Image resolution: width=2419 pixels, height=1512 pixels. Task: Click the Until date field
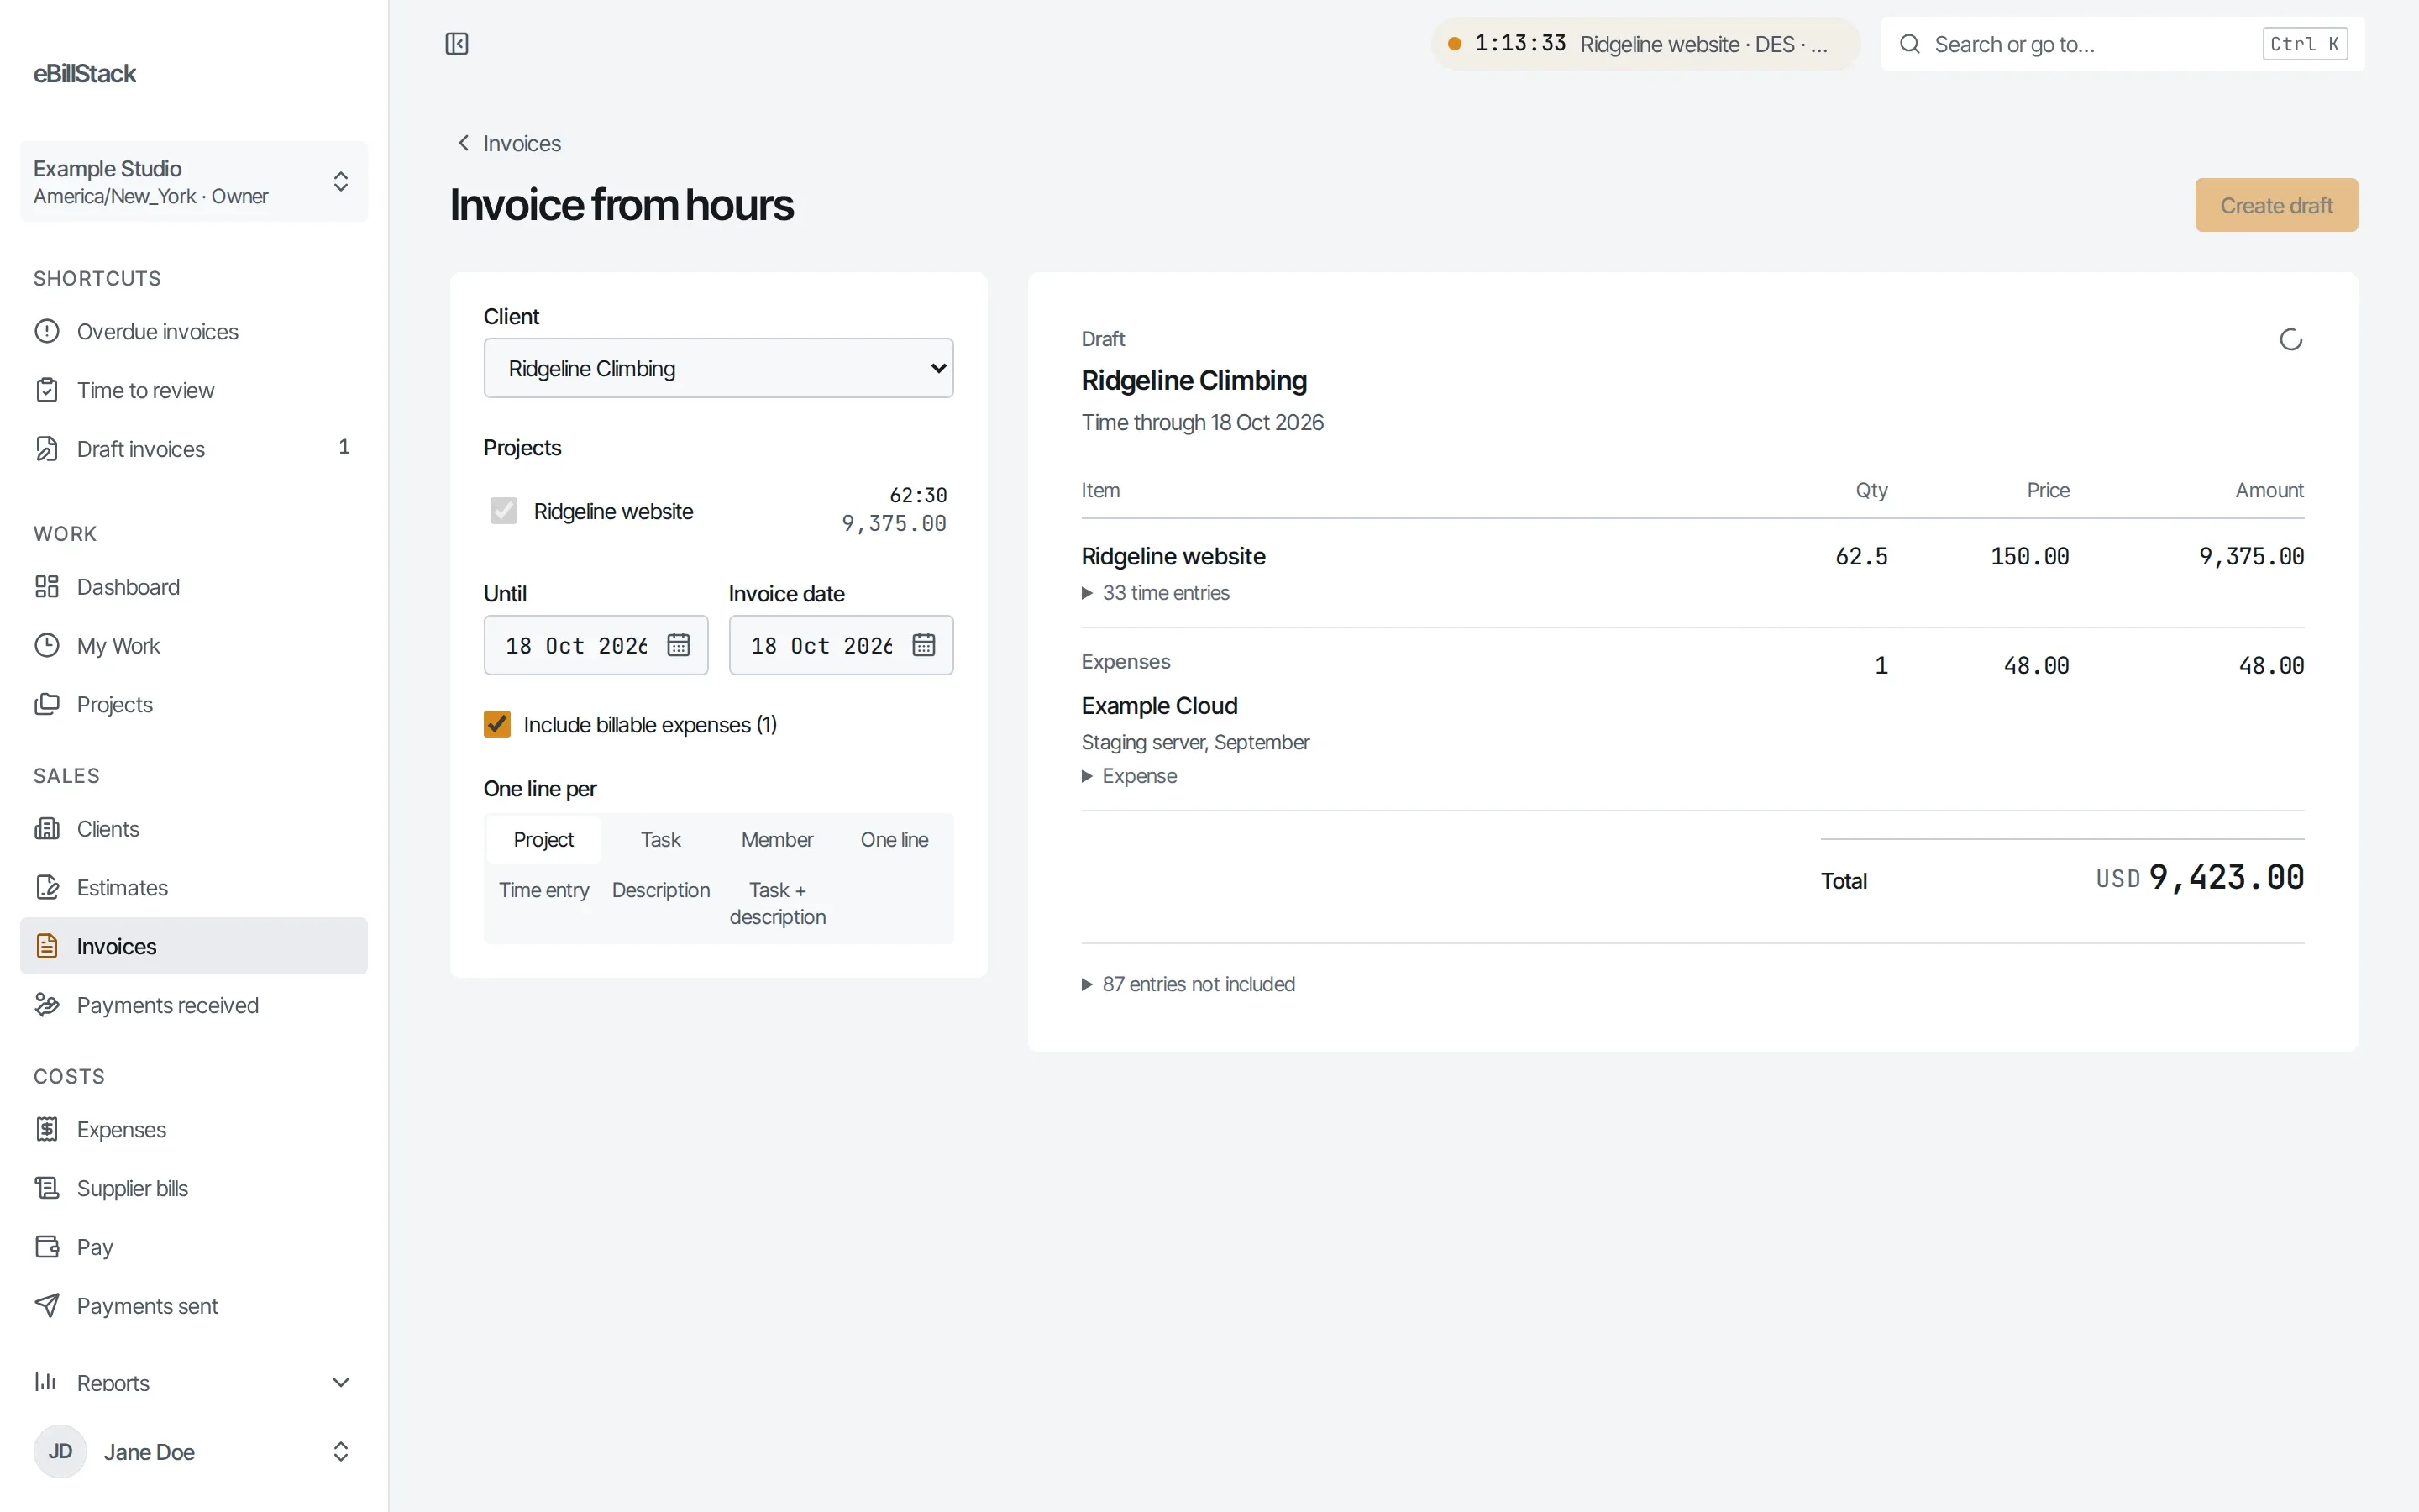tap(596, 645)
